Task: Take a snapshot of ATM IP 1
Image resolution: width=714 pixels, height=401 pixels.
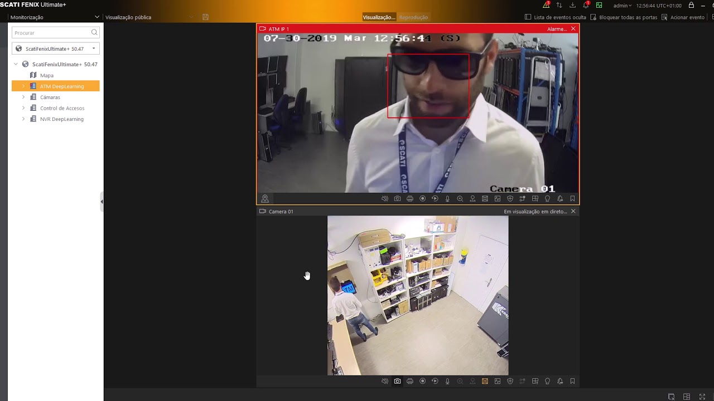Action: pos(397,199)
